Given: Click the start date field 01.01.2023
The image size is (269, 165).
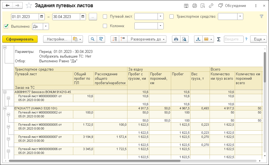Looking at the screenshot, I should [25, 17].
